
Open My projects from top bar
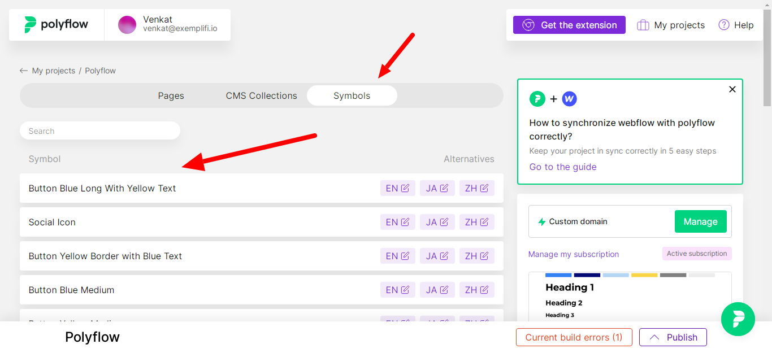671,25
